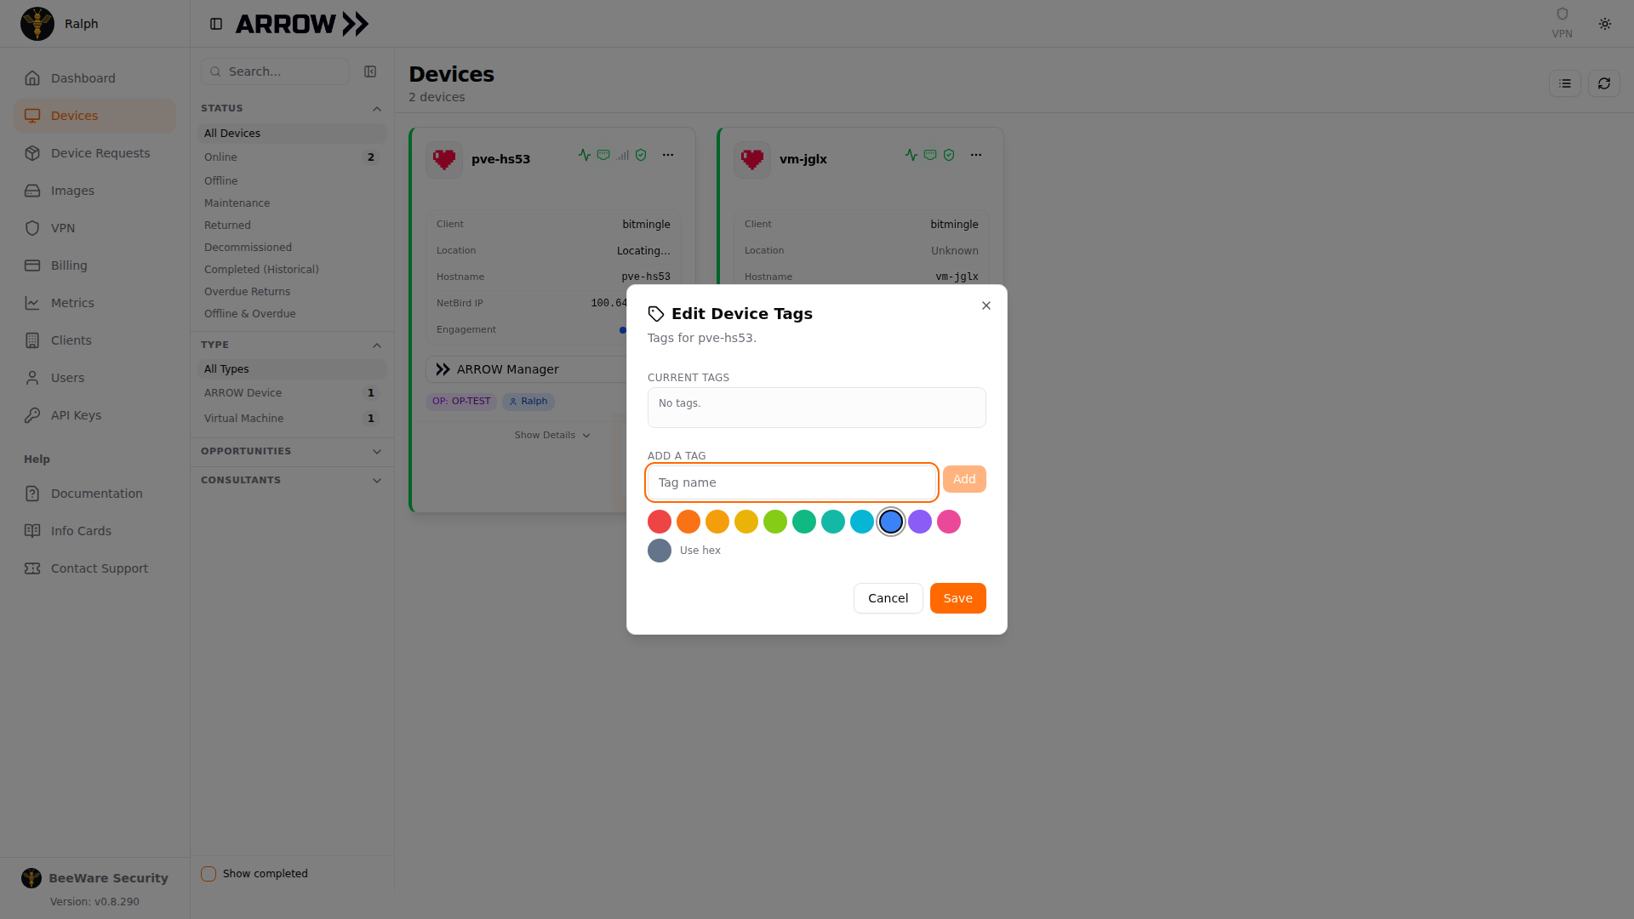
Task: Click the Add tag button
Action: tap(964, 479)
